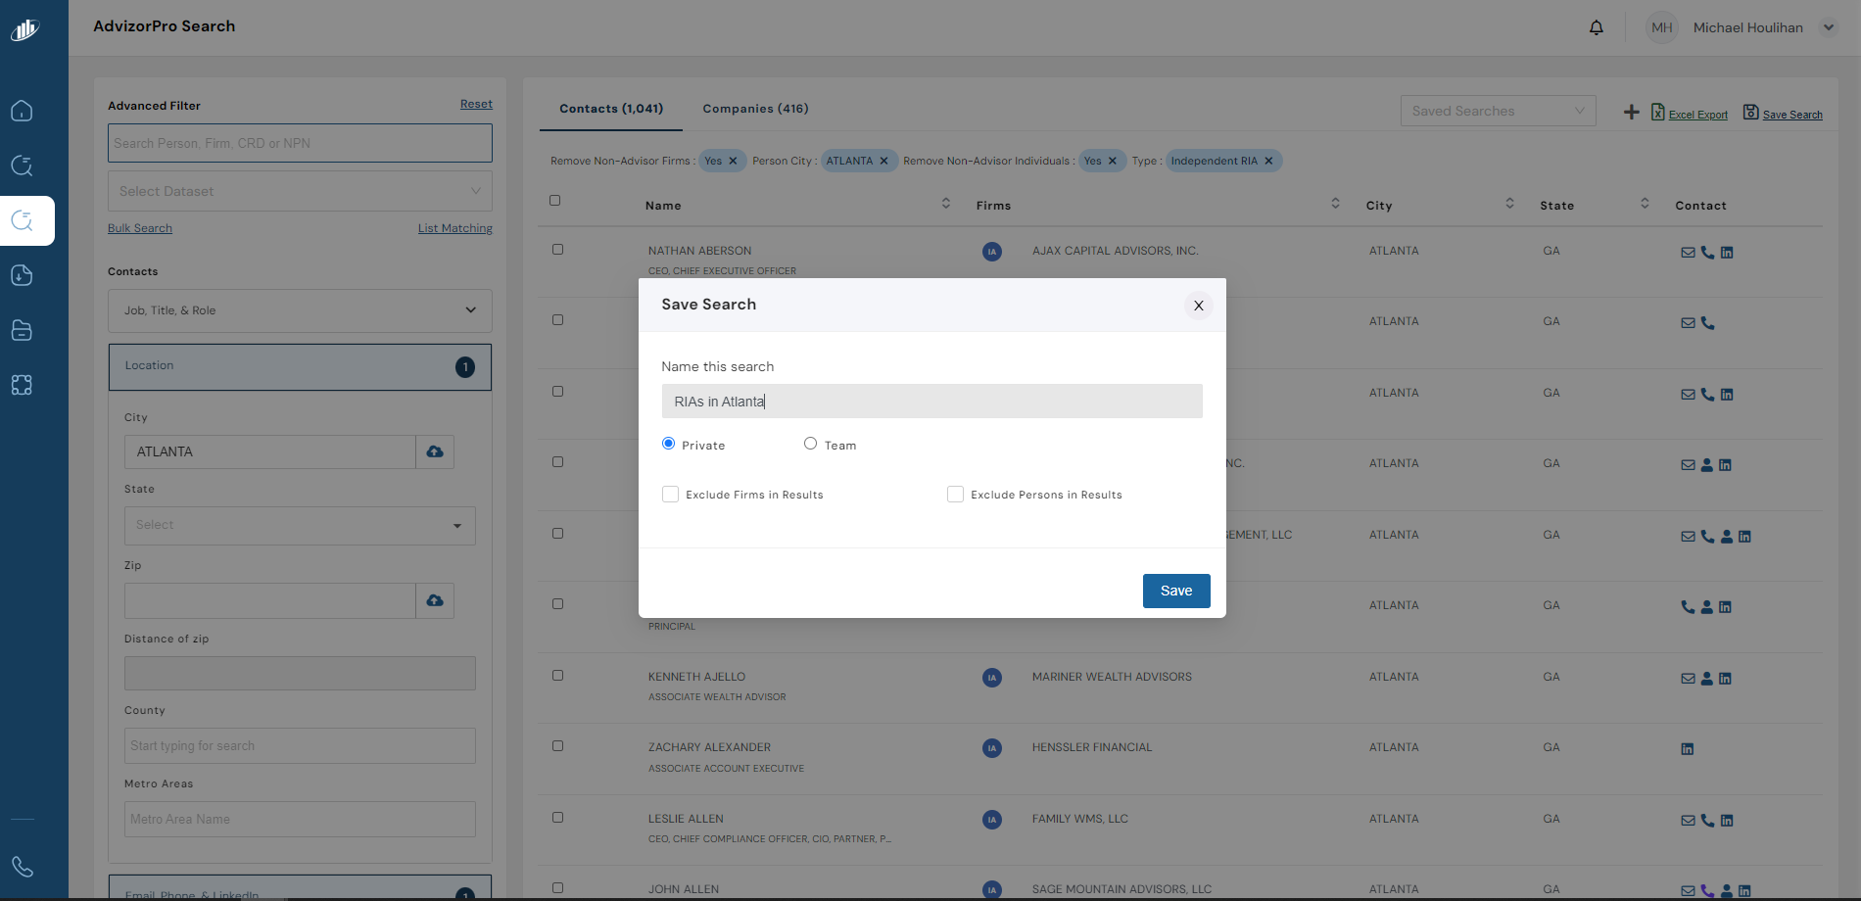Click the phone icon in left sidebar

pos(22,867)
